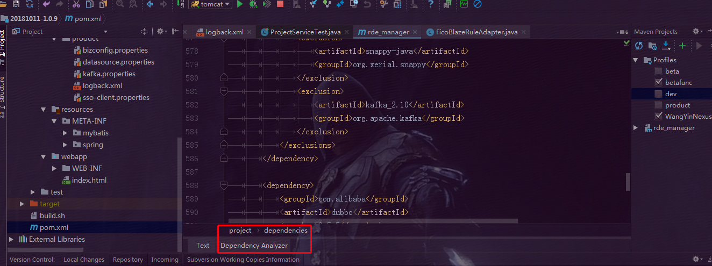Expand the target folder
The image size is (712, 266).
(x=22, y=204)
